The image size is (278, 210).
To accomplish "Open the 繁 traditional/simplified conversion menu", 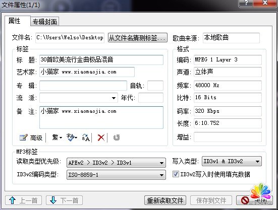I will pyautogui.click(x=57, y=137).
